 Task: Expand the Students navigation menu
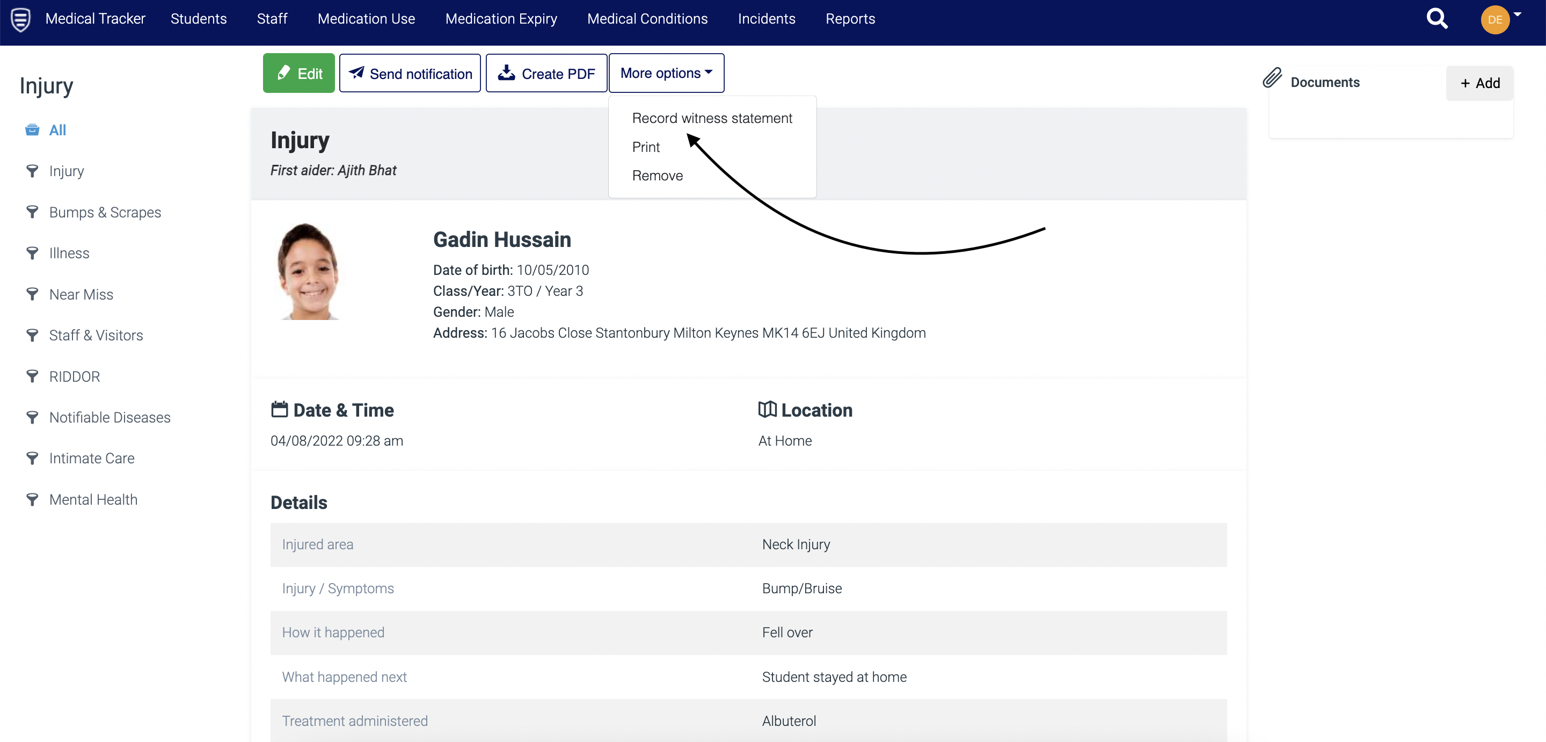(197, 19)
